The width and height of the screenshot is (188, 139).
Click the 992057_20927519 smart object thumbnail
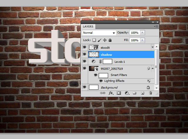point(94,68)
